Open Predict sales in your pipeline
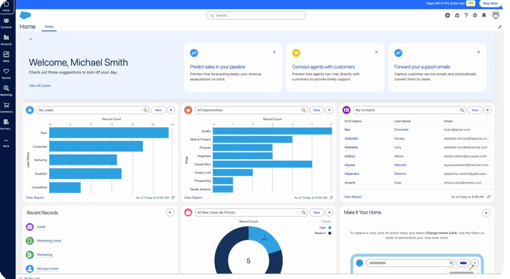 [217, 67]
